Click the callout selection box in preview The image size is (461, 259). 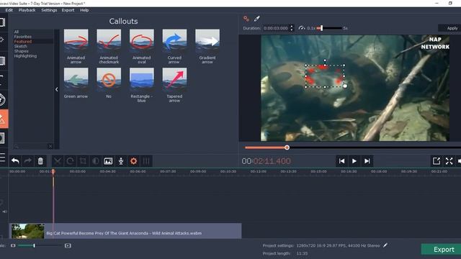(x=325, y=76)
